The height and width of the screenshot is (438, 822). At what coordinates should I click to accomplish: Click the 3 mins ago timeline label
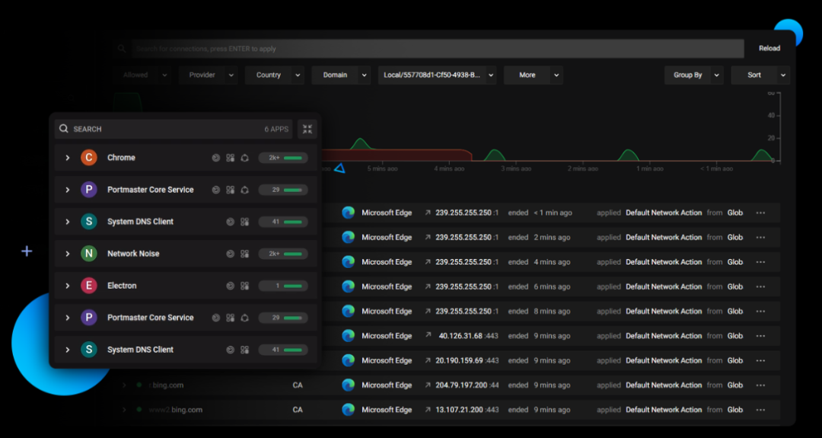click(516, 169)
